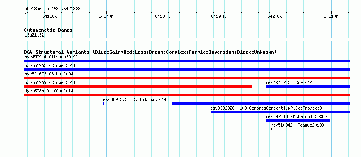Open the nsv561965 (Cooper2011) label

[x=51, y=65]
